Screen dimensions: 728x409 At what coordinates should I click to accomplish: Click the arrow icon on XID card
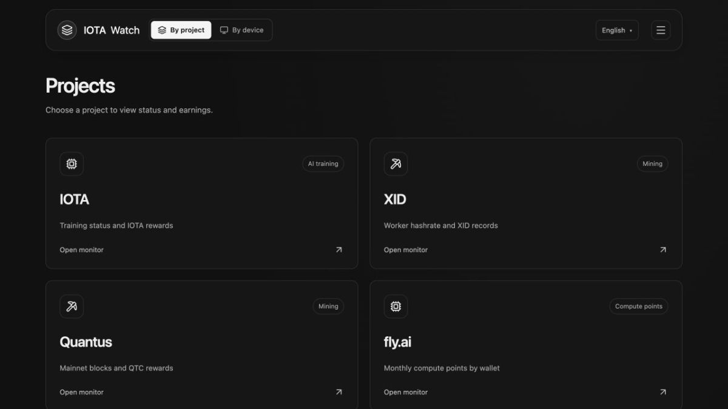662,250
